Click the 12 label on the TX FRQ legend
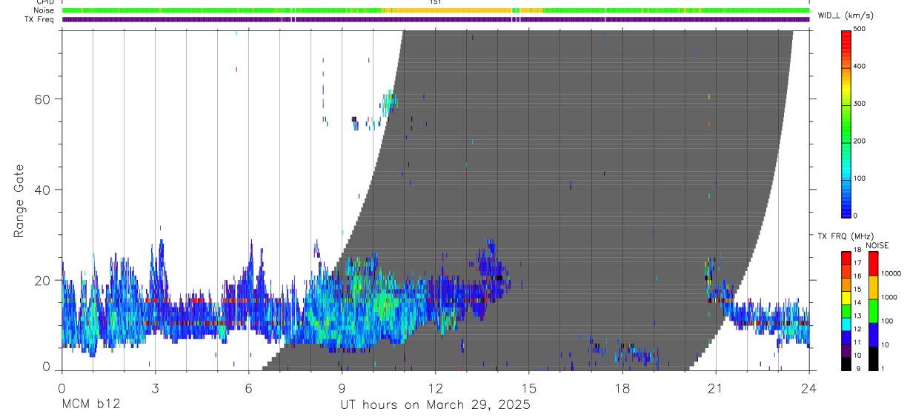The height and width of the screenshot is (420, 910). [x=857, y=329]
